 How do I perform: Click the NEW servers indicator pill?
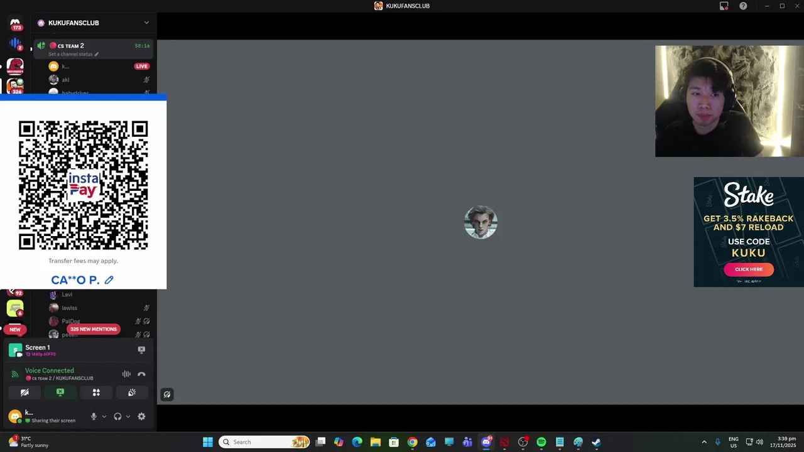pyautogui.click(x=15, y=329)
